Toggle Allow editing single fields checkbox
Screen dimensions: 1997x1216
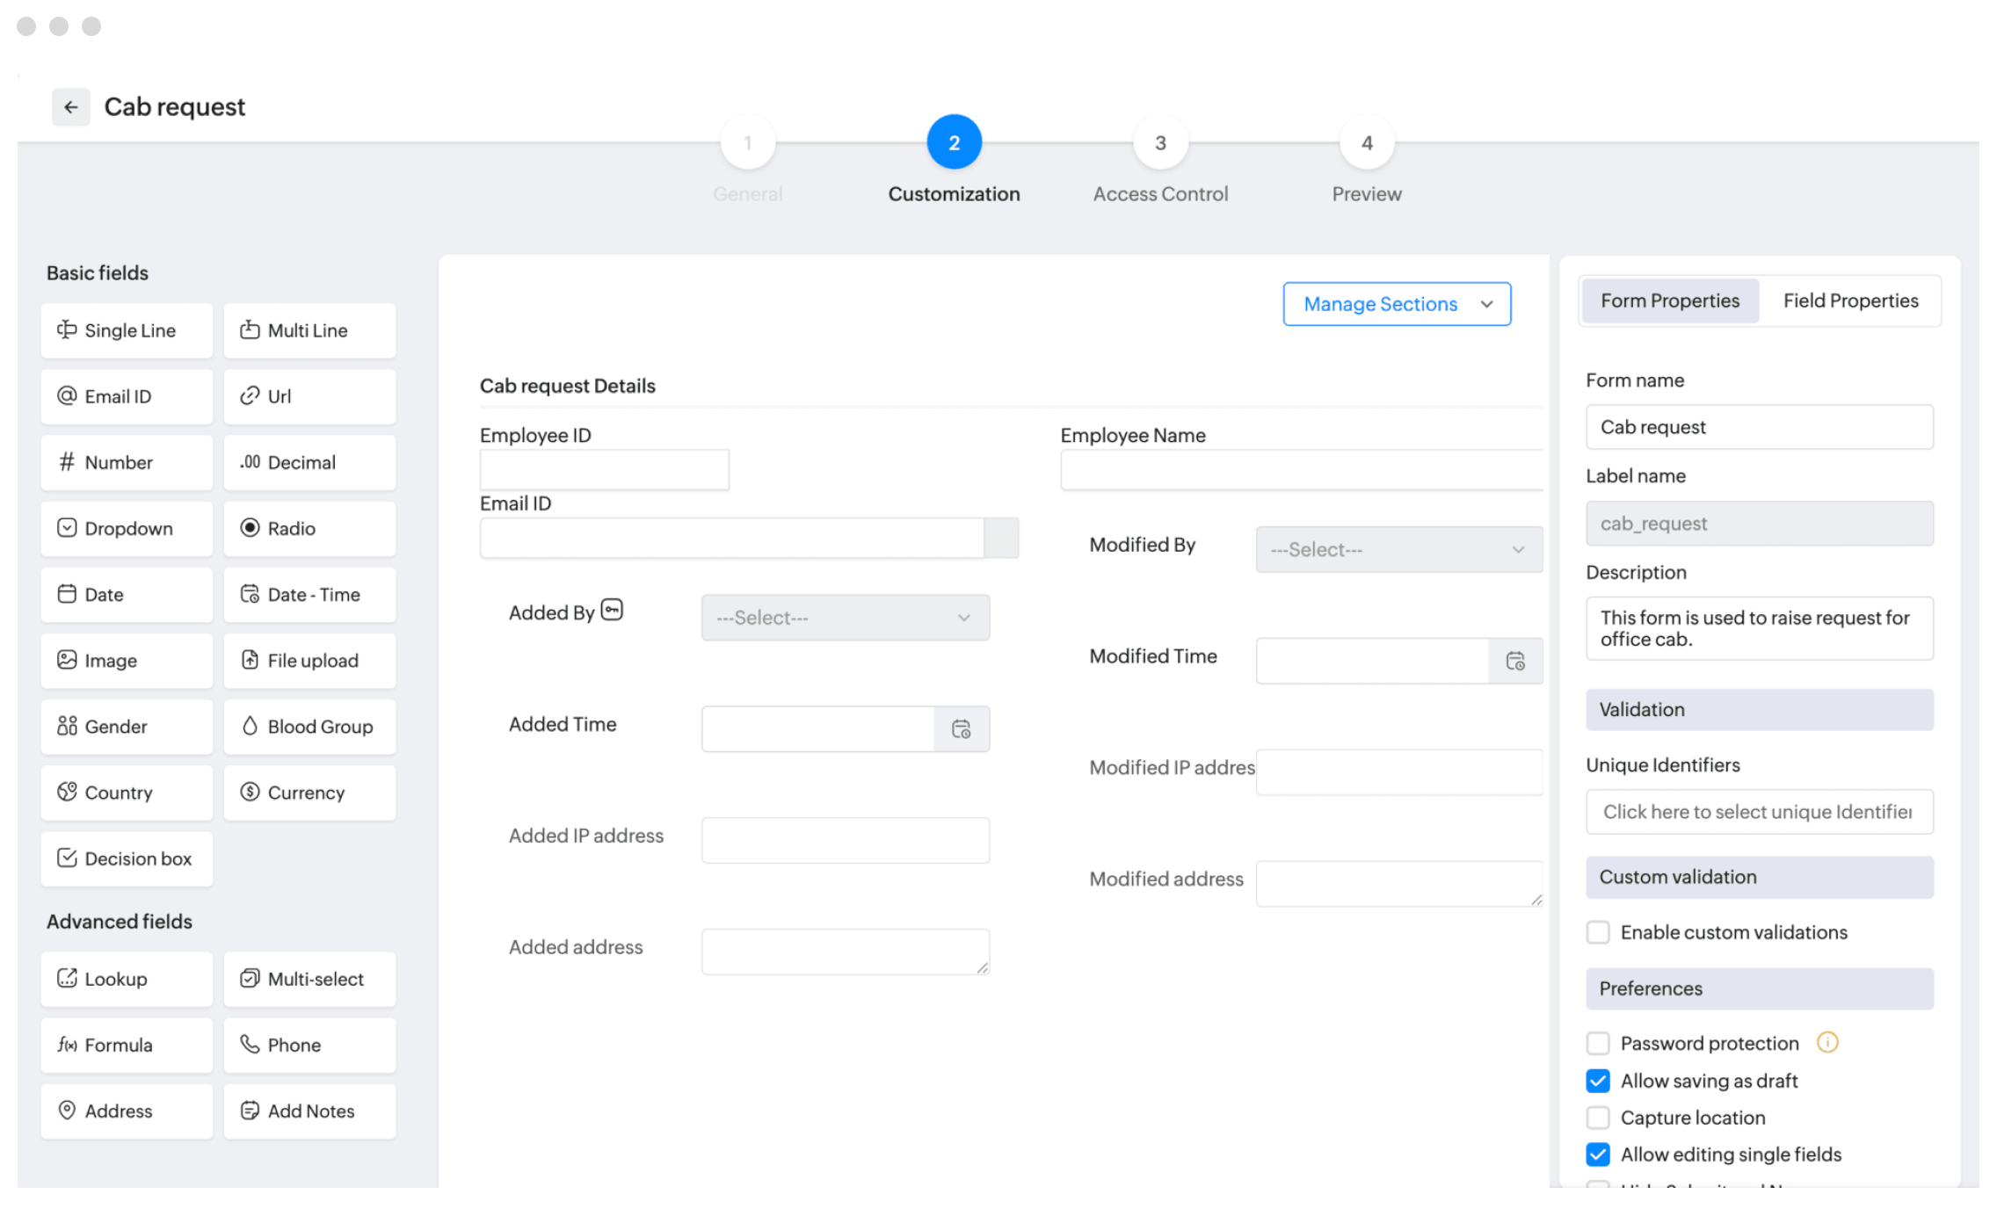click(x=1598, y=1154)
